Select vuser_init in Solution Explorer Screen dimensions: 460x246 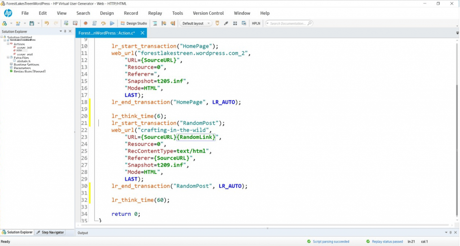pos(25,48)
